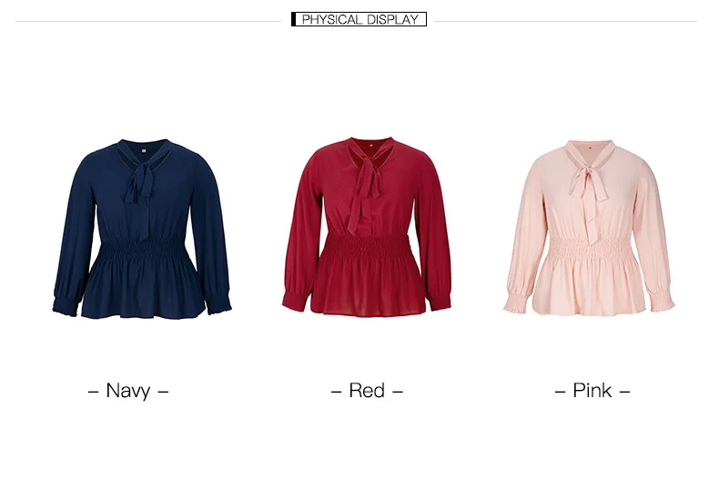Click the Pink color label
The height and width of the screenshot is (491, 719).
[x=592, y=391]
